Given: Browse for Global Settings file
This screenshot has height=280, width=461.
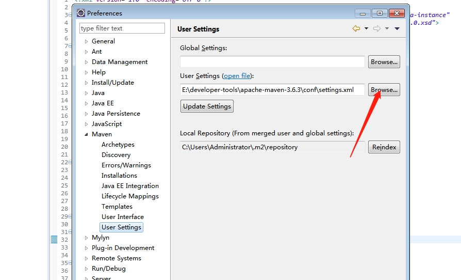Looking at the screenshot, I should [x=384, y=62].
